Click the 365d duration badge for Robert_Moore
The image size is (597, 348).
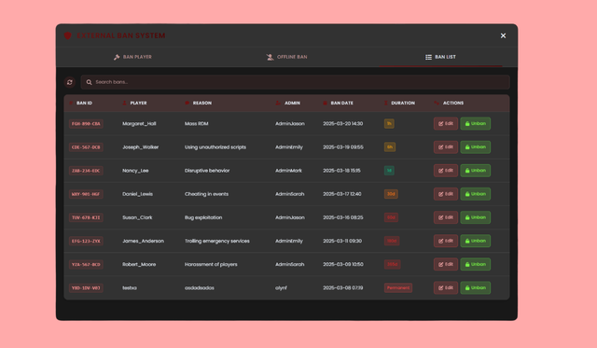(x=392, y=265)
